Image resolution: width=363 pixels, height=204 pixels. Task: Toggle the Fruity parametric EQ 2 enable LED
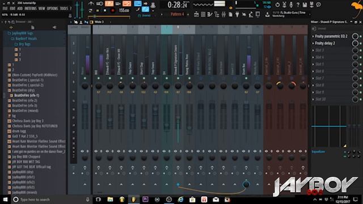(x=361, y=36)
